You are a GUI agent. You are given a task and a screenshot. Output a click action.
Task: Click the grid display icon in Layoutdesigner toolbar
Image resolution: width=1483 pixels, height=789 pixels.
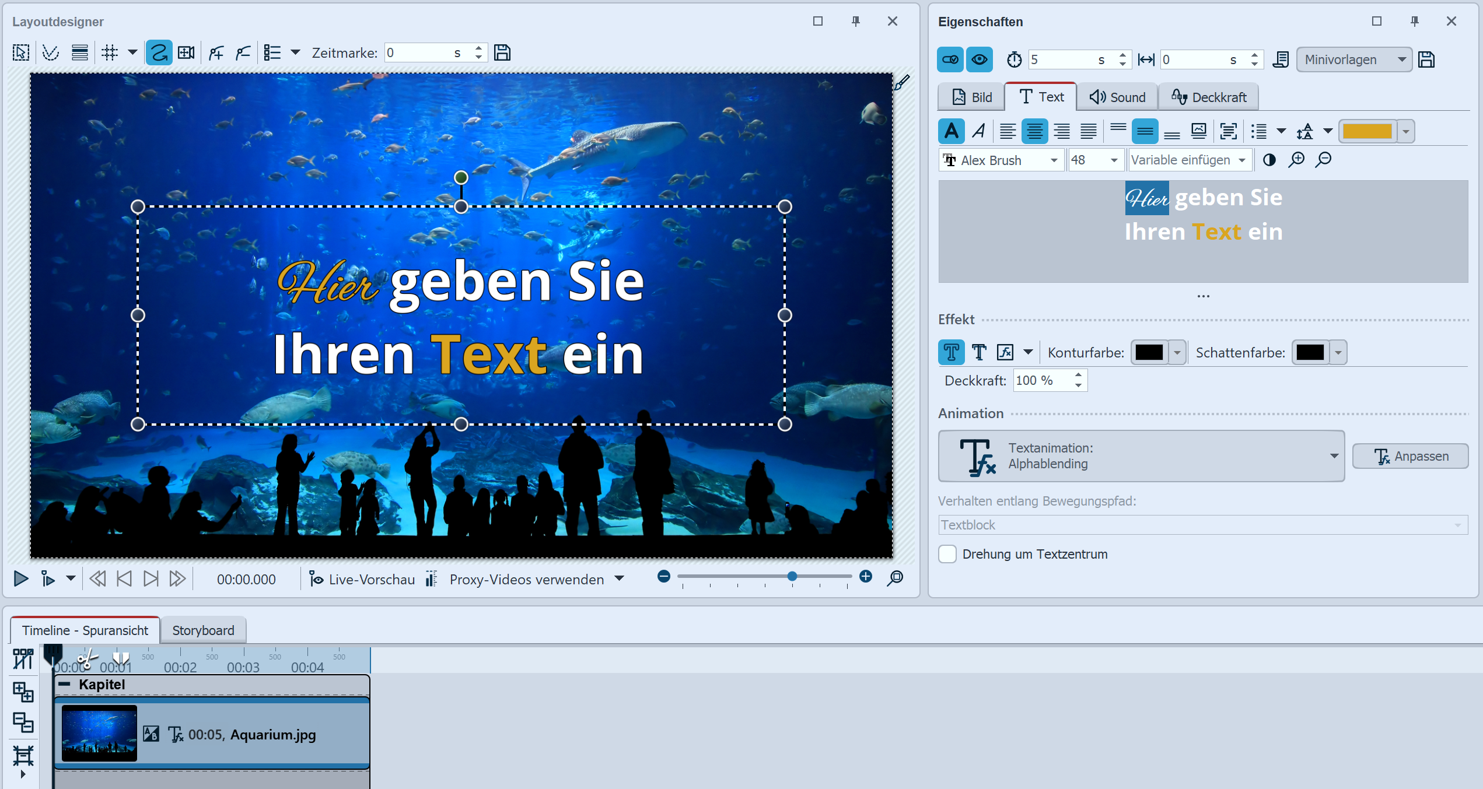tap(109, 53)
